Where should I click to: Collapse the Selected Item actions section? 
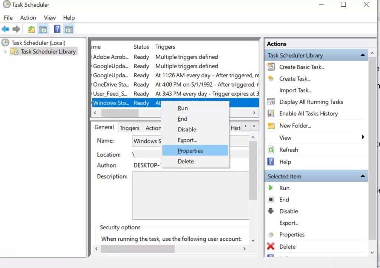[x=363, y=176]
